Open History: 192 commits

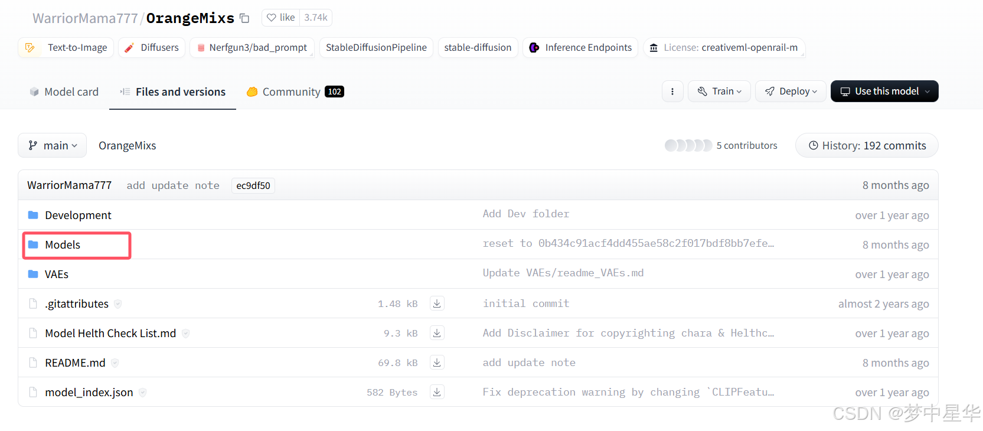(x=867, y=145)
